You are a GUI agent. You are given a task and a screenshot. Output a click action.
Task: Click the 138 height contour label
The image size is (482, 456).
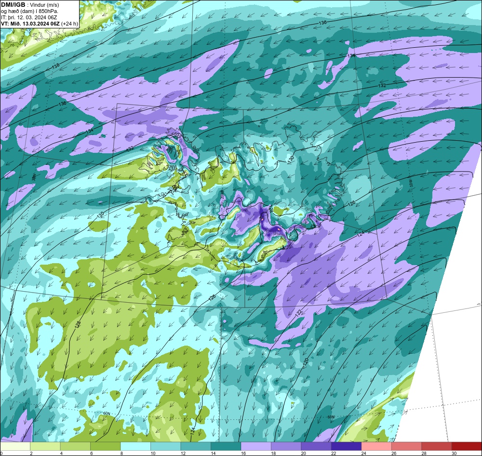point(55,66)
